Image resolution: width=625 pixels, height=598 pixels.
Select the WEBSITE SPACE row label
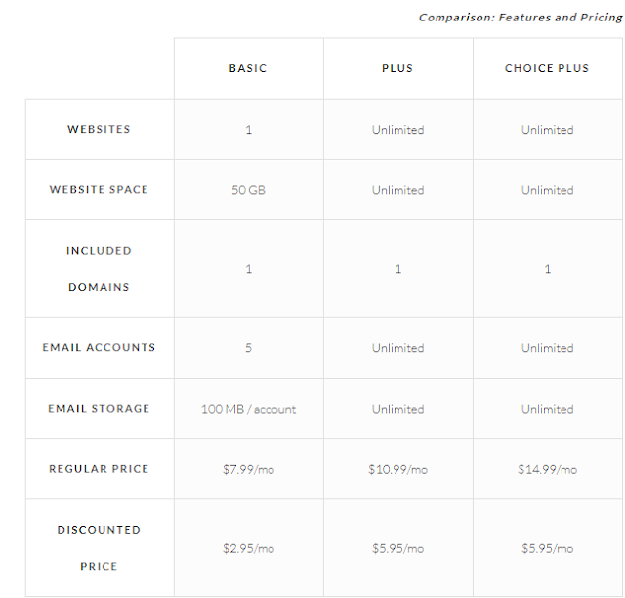pyautogui.click(x=99, y=189)
